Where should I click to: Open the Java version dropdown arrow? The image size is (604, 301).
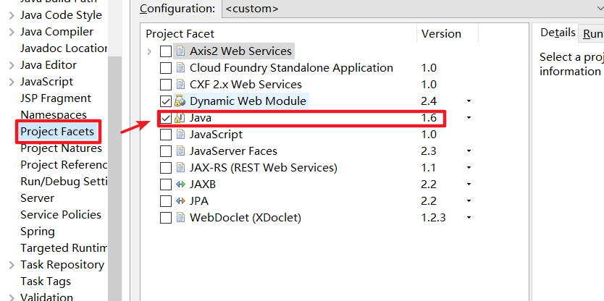coord(469,118)
